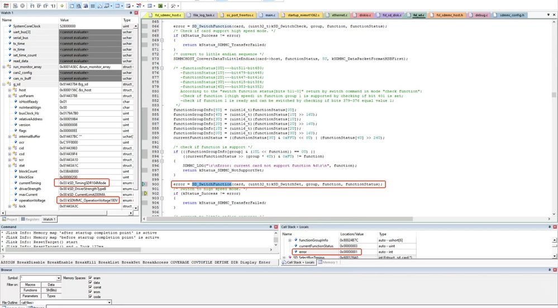Collapse the g_sd watch entry

tap(4, 84)
